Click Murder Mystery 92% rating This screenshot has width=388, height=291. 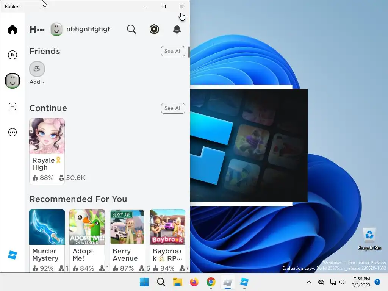coord(43,268)
